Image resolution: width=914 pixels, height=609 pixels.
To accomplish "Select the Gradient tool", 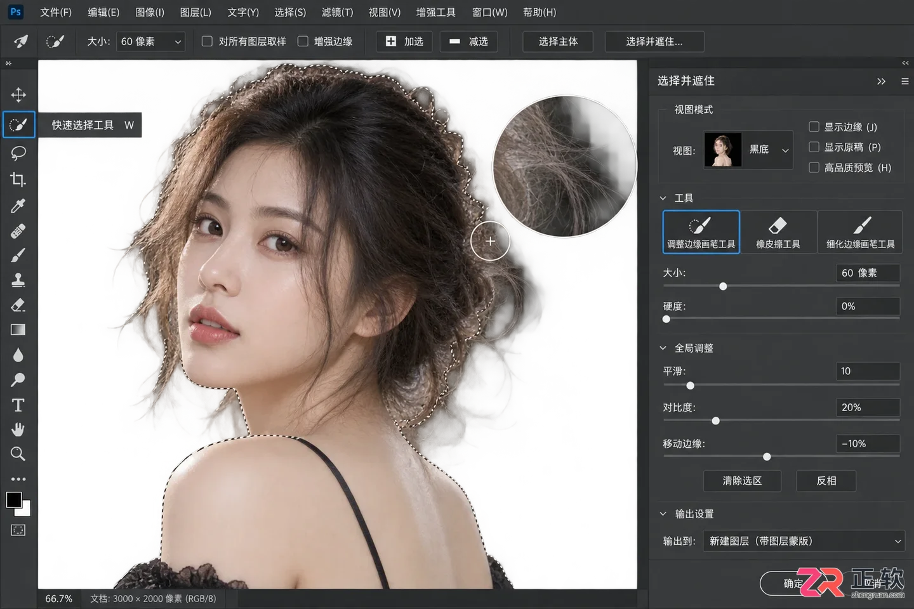I will 18,330.
